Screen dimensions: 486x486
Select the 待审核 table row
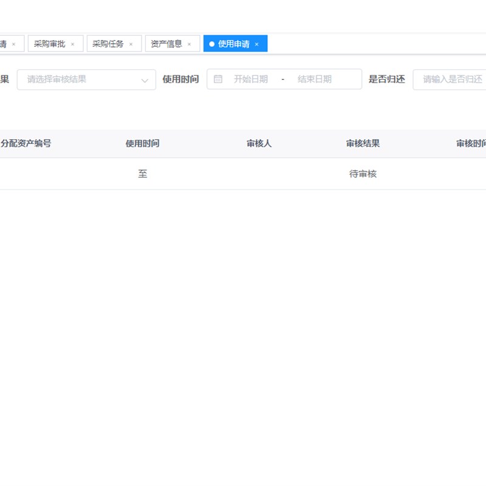(x=243, y=174)
